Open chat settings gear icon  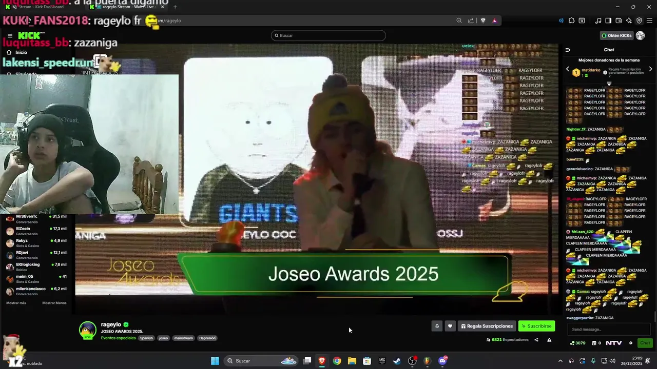[x=631, y=343]
